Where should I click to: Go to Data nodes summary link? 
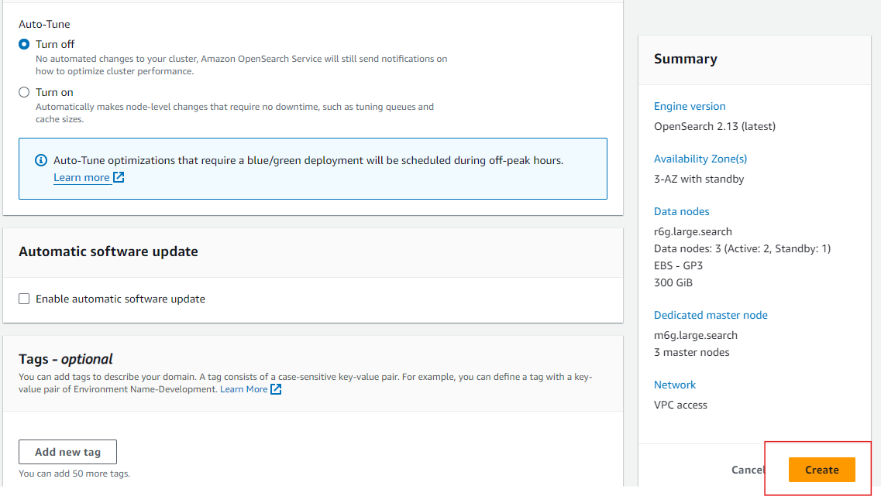tap(681, 211)
